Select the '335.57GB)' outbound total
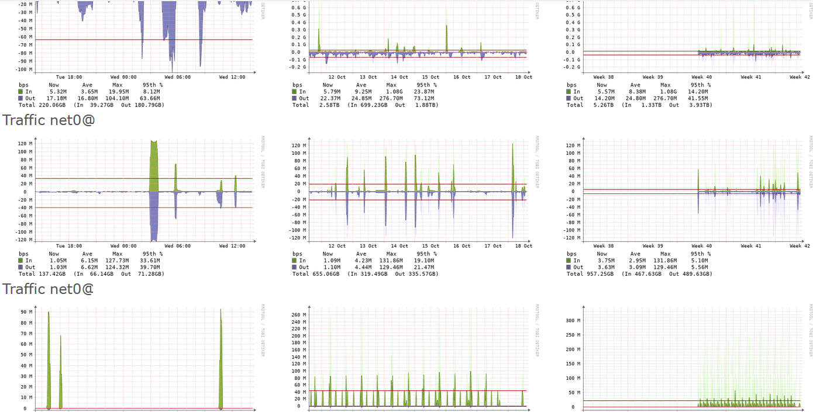This screenshot has height=412, width=813. (x=422, y=274)
